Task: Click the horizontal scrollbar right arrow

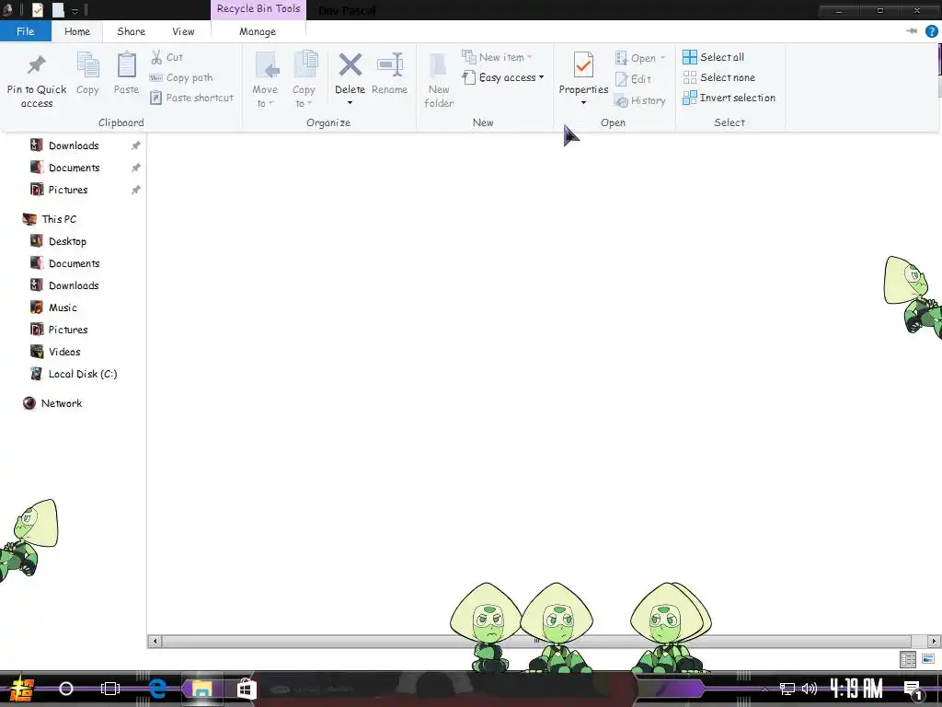Action: (935, 641)
